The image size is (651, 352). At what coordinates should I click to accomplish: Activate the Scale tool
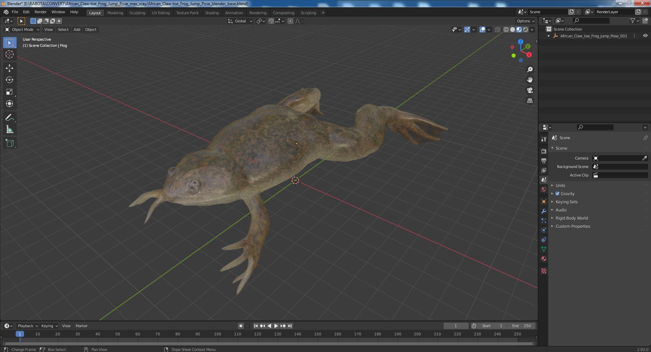click(9, 92)
